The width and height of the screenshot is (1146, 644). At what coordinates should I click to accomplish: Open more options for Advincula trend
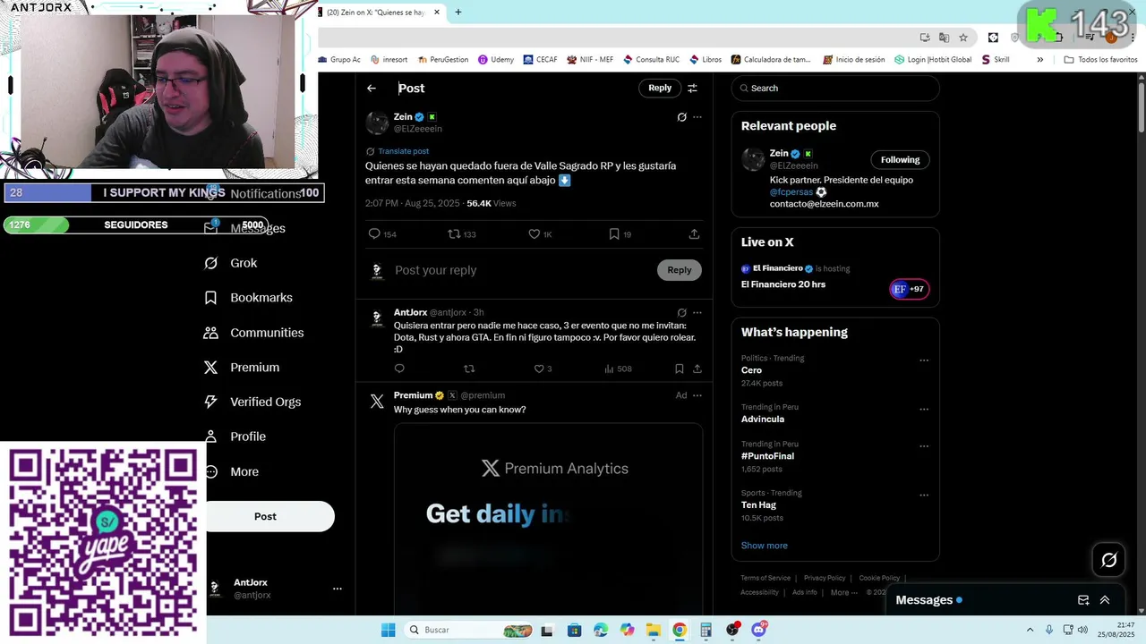(x=924, y=410)
